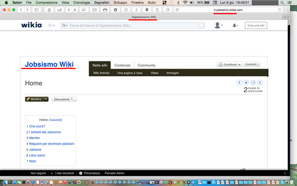Reload the page with circular arrow

279,10
